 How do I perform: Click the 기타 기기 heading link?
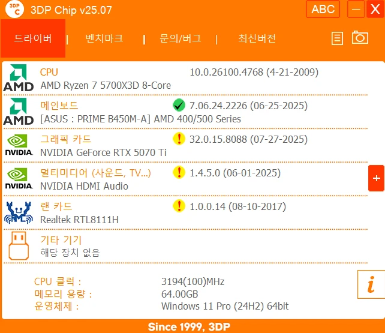[x=61, y=240]
